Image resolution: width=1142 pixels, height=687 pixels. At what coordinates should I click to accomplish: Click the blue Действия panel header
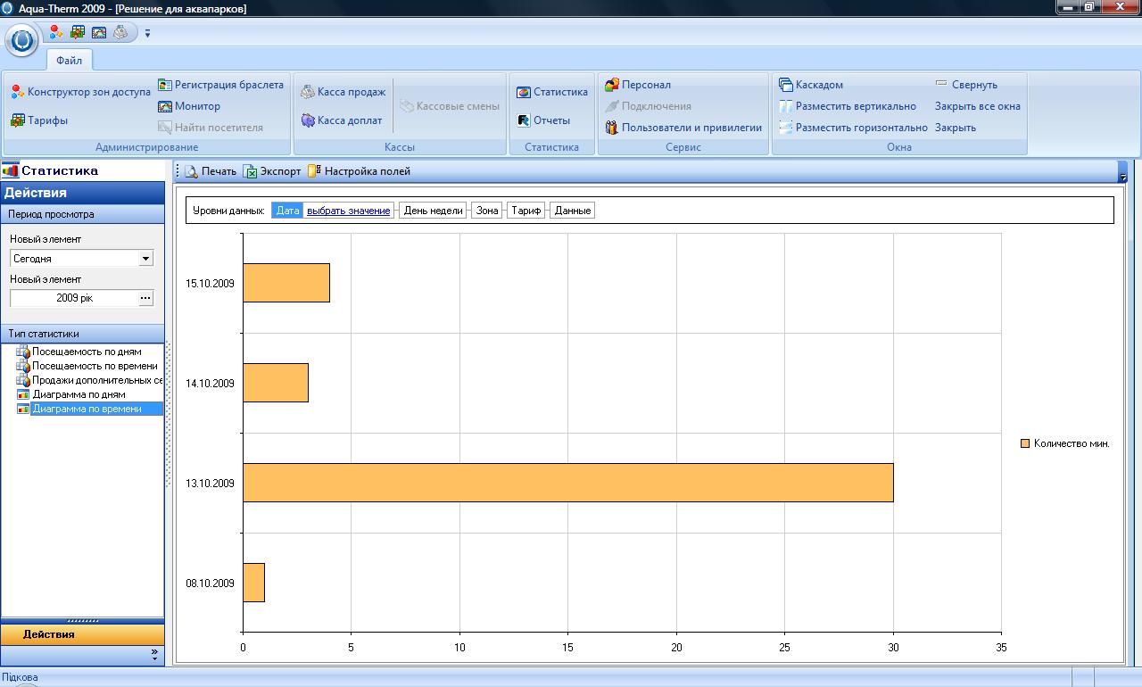(82, 193)
